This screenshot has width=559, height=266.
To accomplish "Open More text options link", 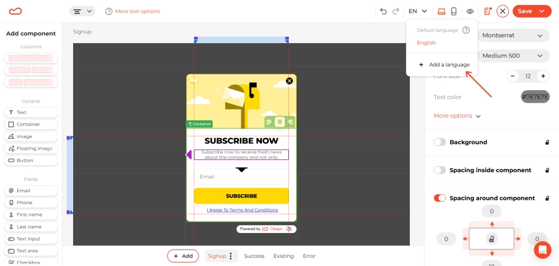I will click(x=137, y=11).
